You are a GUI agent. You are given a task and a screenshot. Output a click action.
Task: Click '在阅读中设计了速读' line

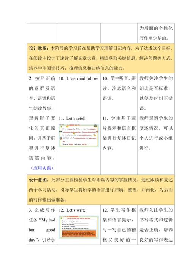(x=101, y=58)
